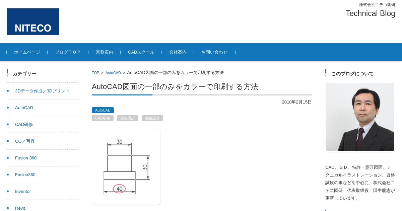Open the ホームページ menu item
Image resolution: width=402 pixels, height=211 pixels.
pos(27,52)
